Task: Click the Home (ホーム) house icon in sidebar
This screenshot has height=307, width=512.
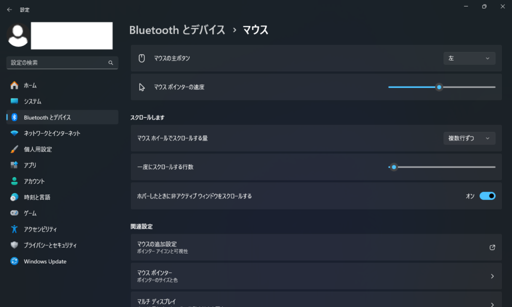Action: [14, 85]
